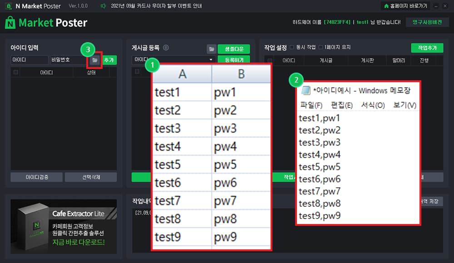Click the 상태 column header

coord(91,73)
